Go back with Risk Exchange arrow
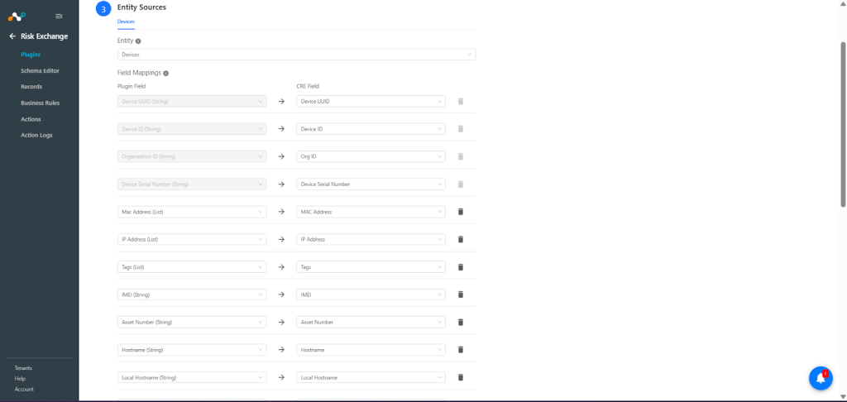 [12, 36]
